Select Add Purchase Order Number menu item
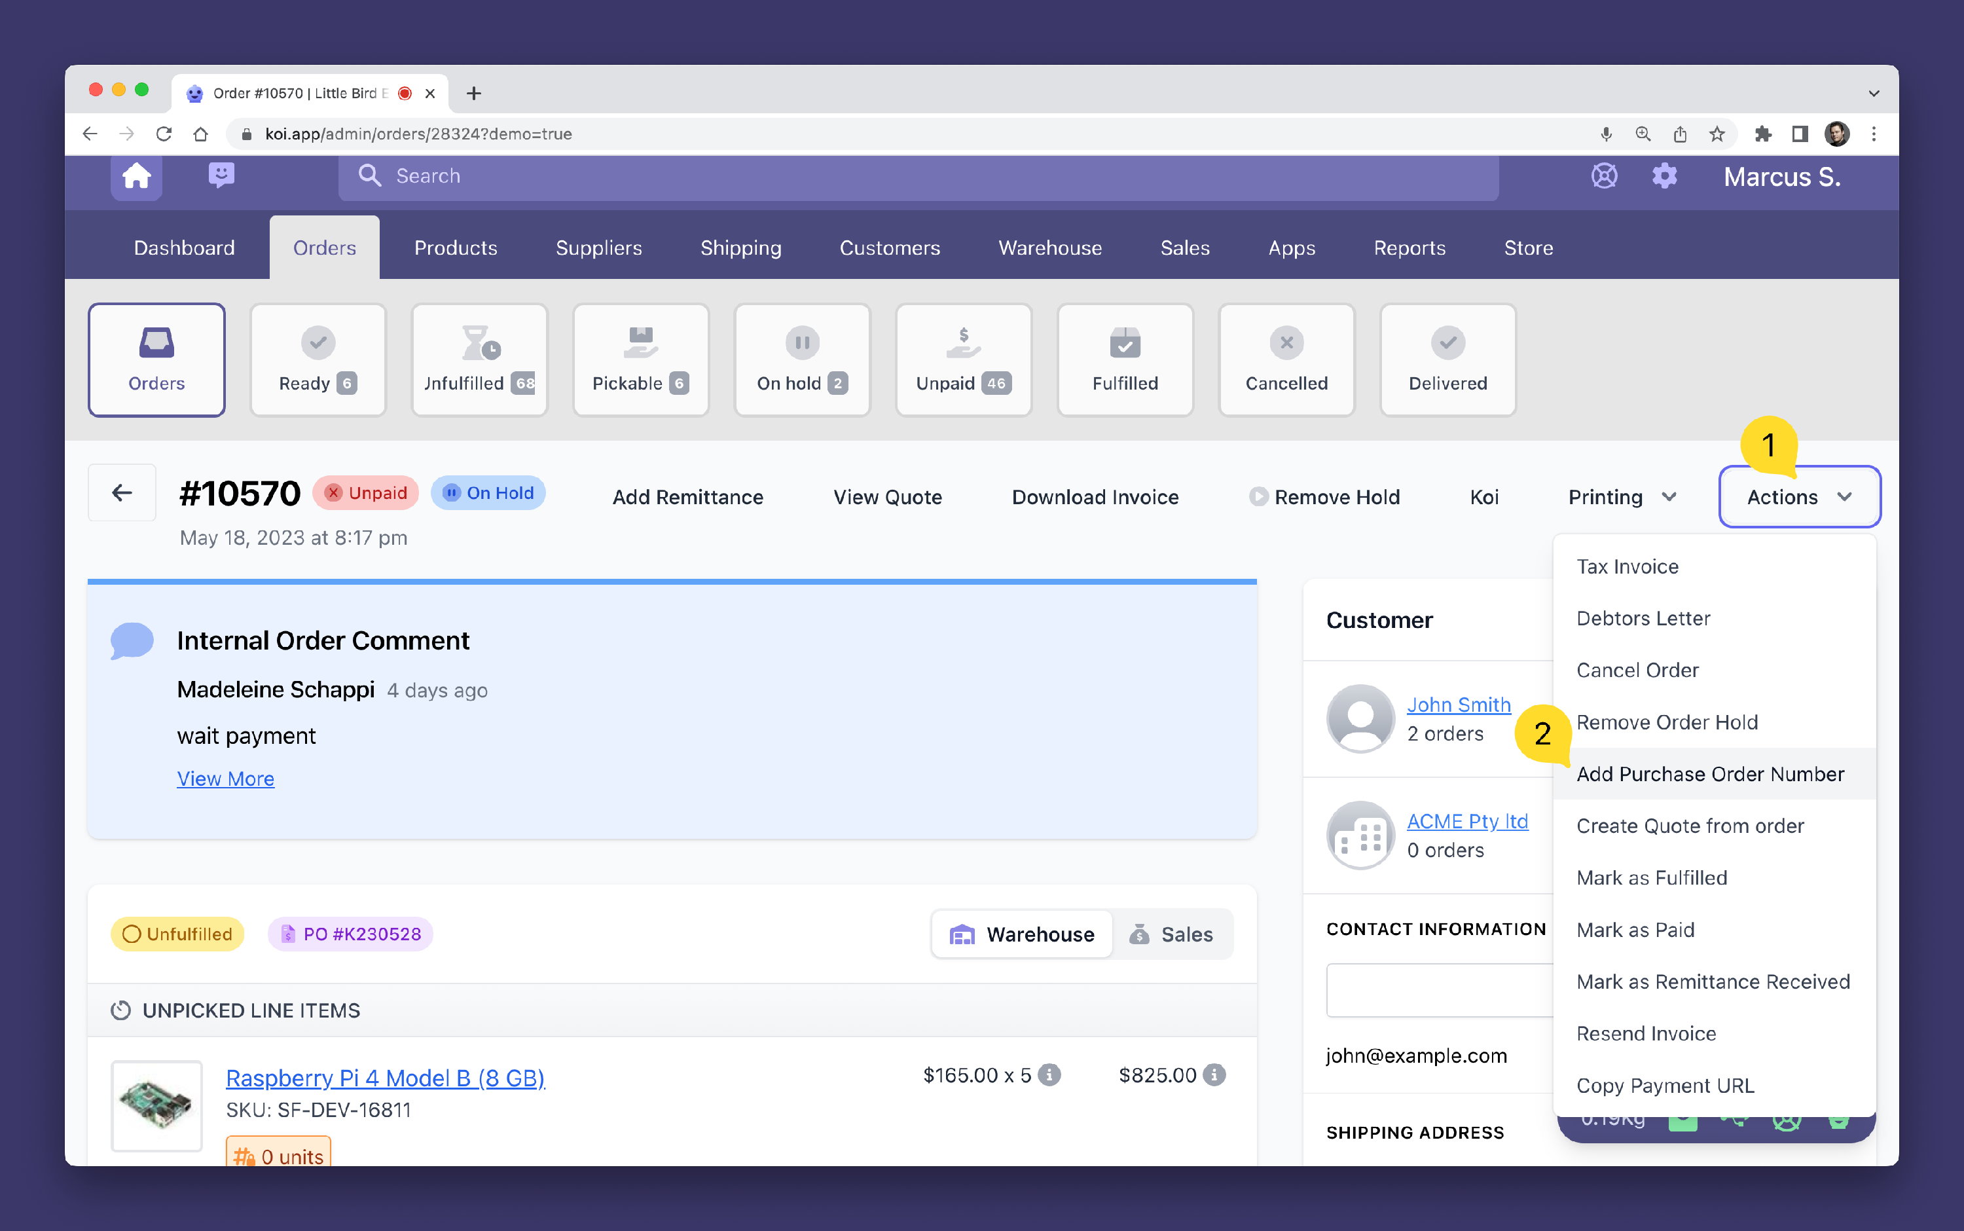Viewport: 1964px width, 1231px height. pos(1710,773)
